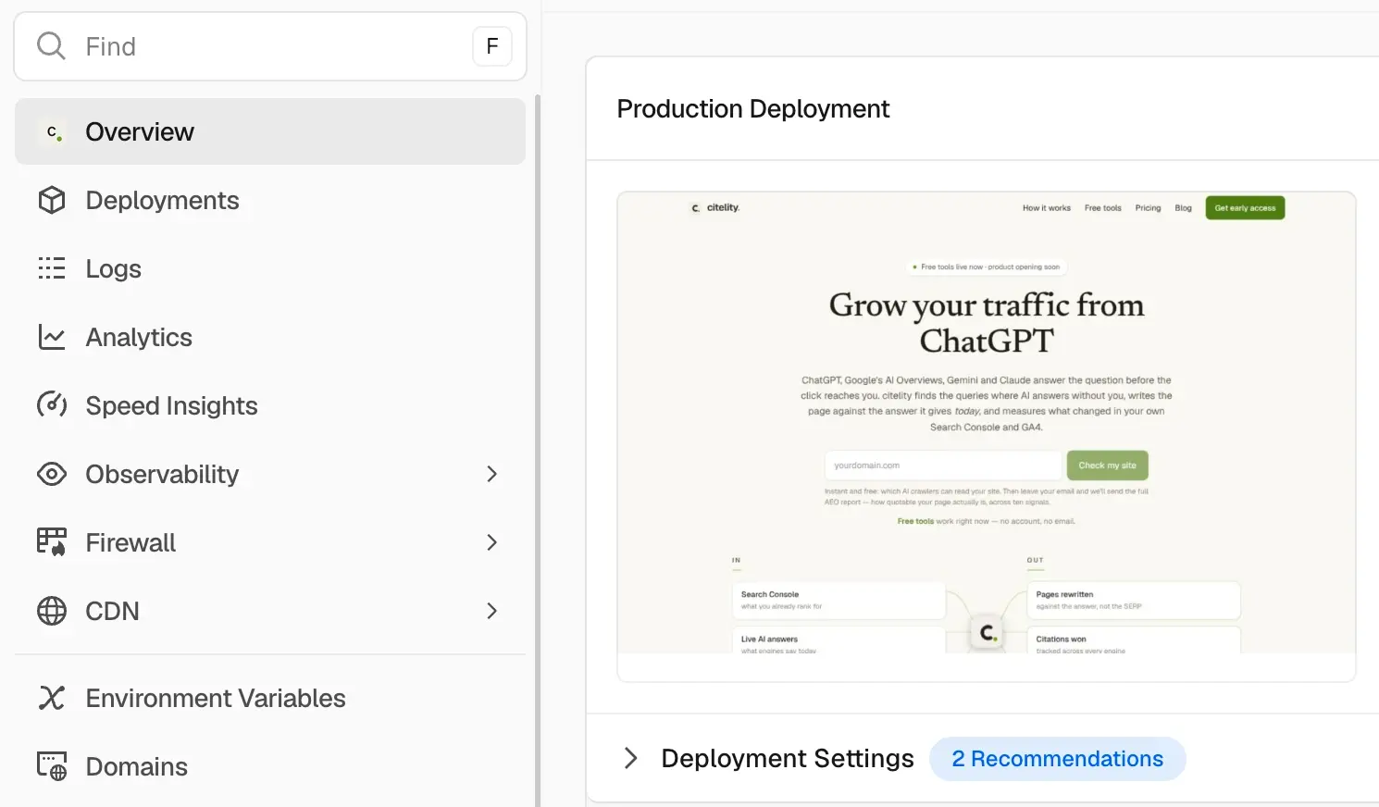
Task: Go to Deployments in the sidebar
Action: [270, 200]
